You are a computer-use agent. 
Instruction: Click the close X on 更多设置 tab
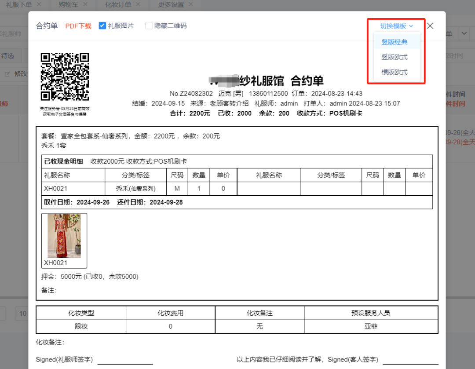[190, 5]
